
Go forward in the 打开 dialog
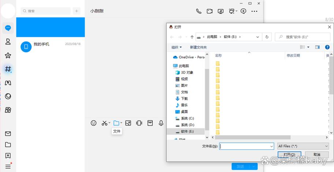[180, 37]
